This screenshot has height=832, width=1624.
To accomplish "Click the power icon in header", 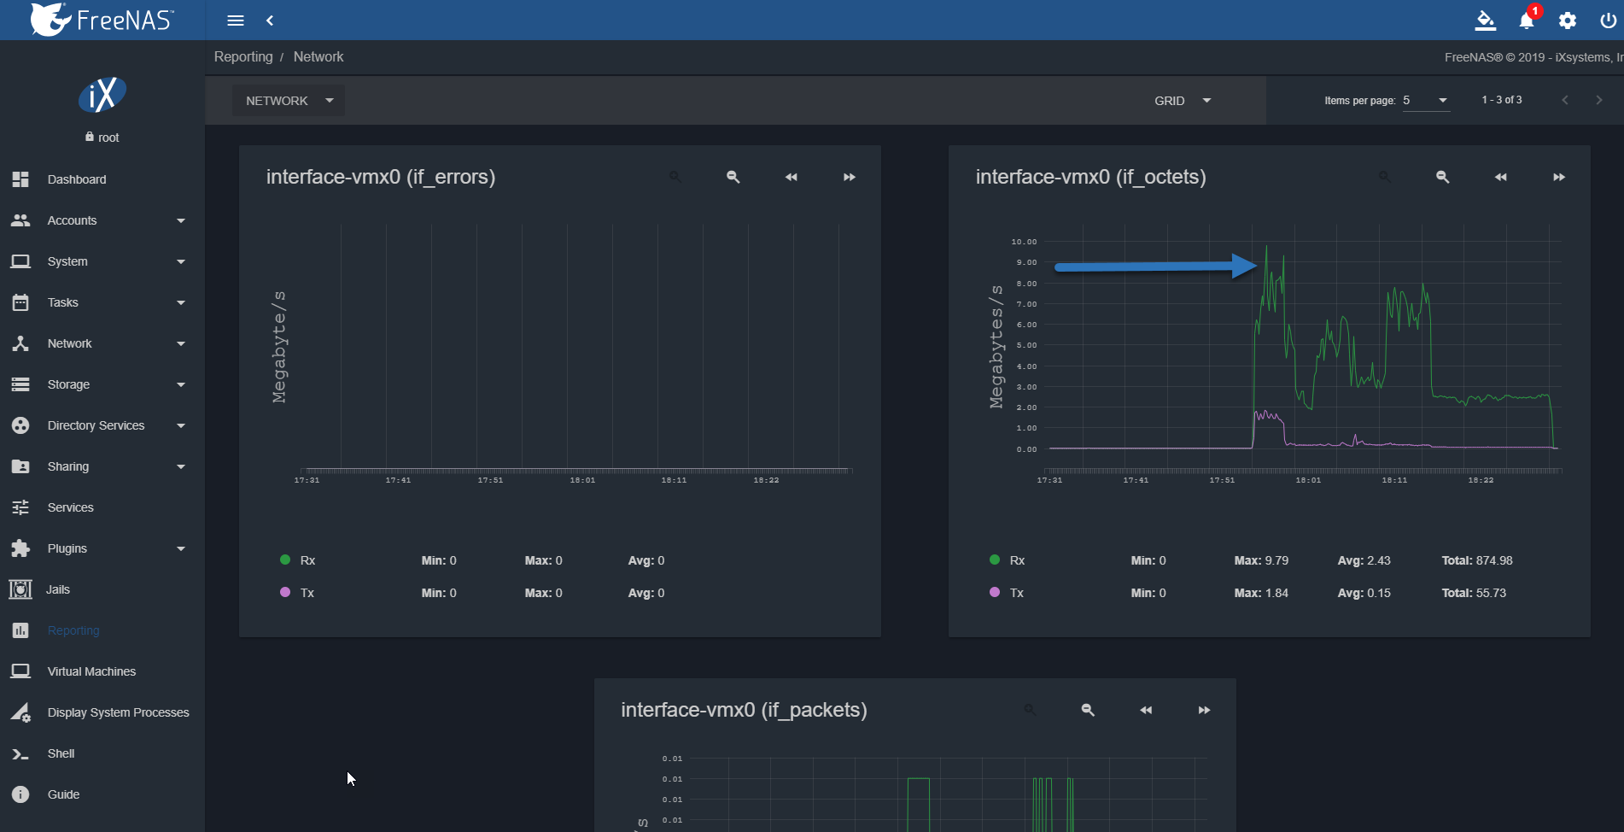I will pos(1608,21).
